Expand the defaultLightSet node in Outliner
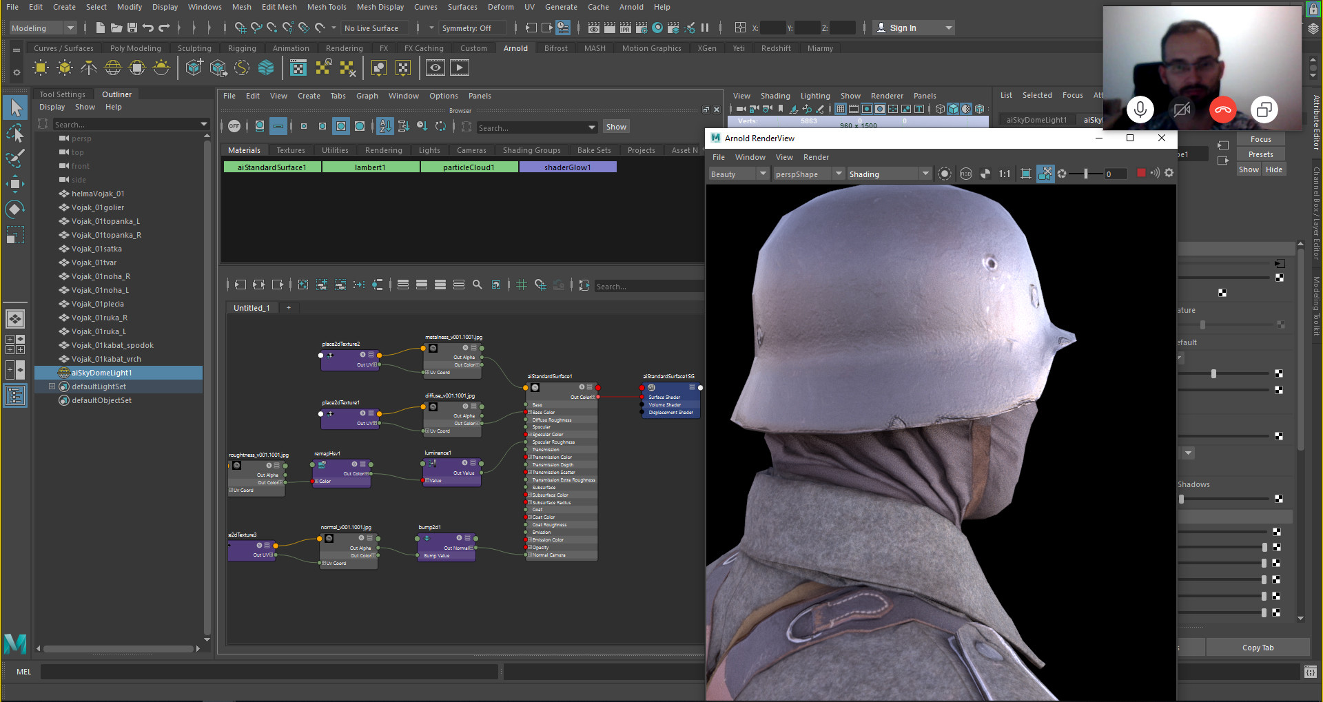 [52, 386]
